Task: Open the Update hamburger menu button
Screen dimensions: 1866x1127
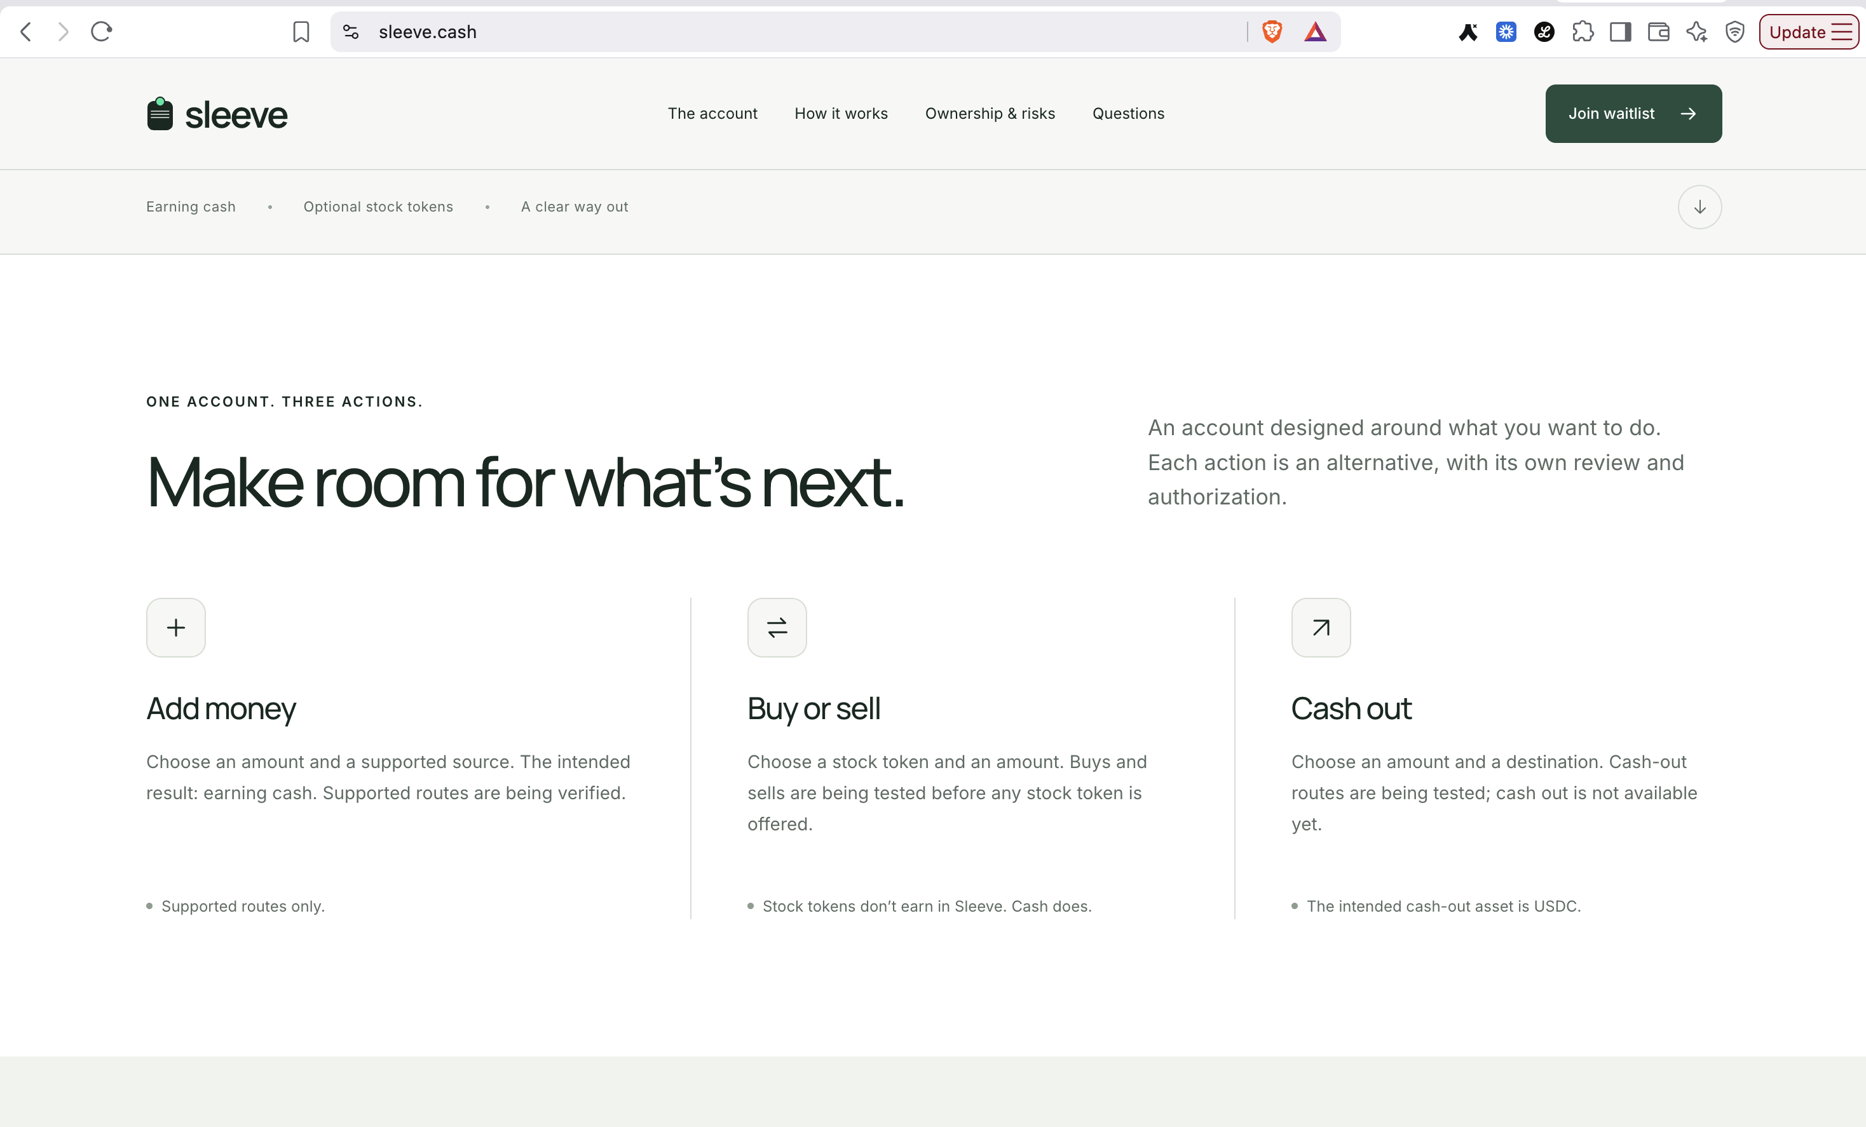Action: (x=1808, y=32)
